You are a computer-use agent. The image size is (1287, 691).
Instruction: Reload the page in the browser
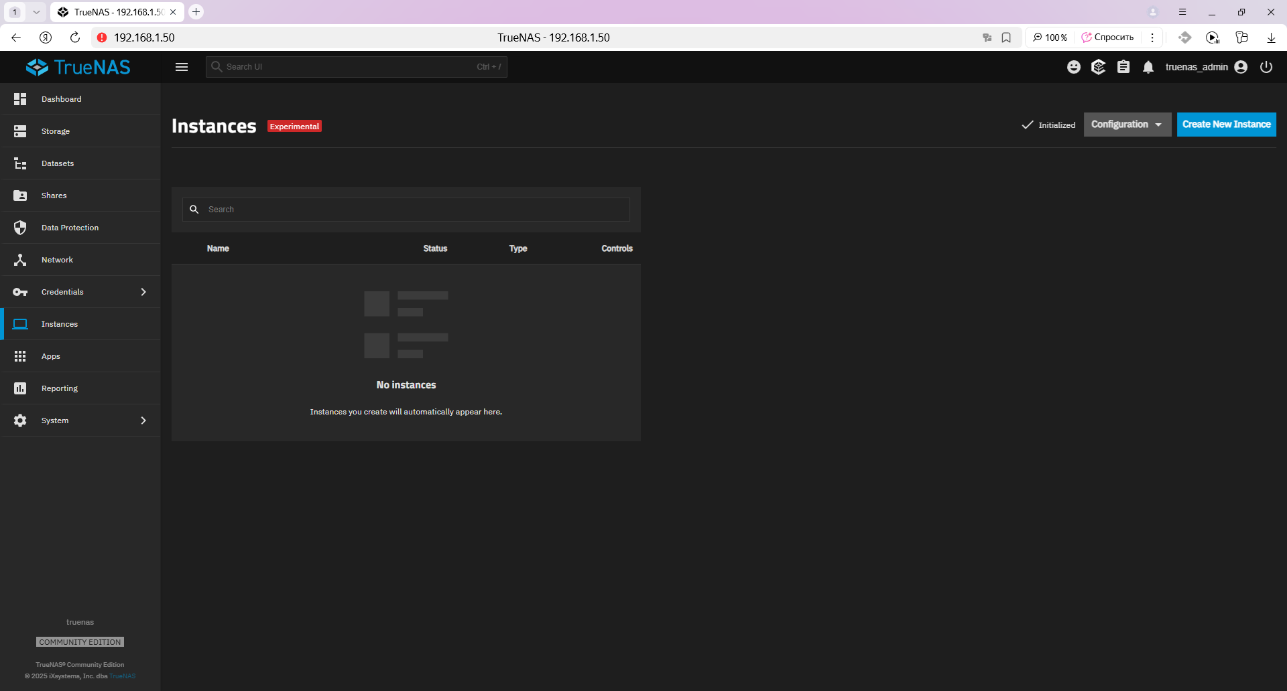(x=75, y=37)
